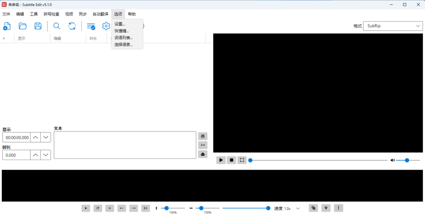Choose 快捷键... from the 选项 menu
This screenshot has height=221, width=425.
(127, 31)
